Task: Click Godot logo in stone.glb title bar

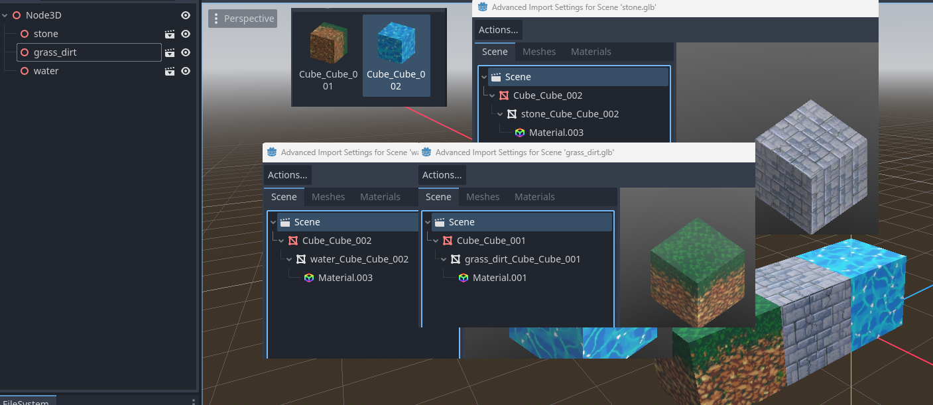Action: 482,7
